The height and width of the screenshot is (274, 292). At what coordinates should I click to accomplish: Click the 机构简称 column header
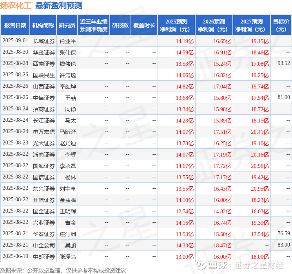tap(43, 25)
